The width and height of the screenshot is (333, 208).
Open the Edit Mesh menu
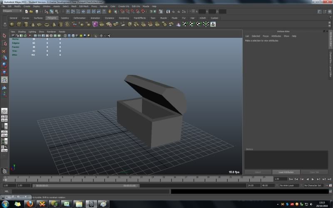(x=84, y=6)
